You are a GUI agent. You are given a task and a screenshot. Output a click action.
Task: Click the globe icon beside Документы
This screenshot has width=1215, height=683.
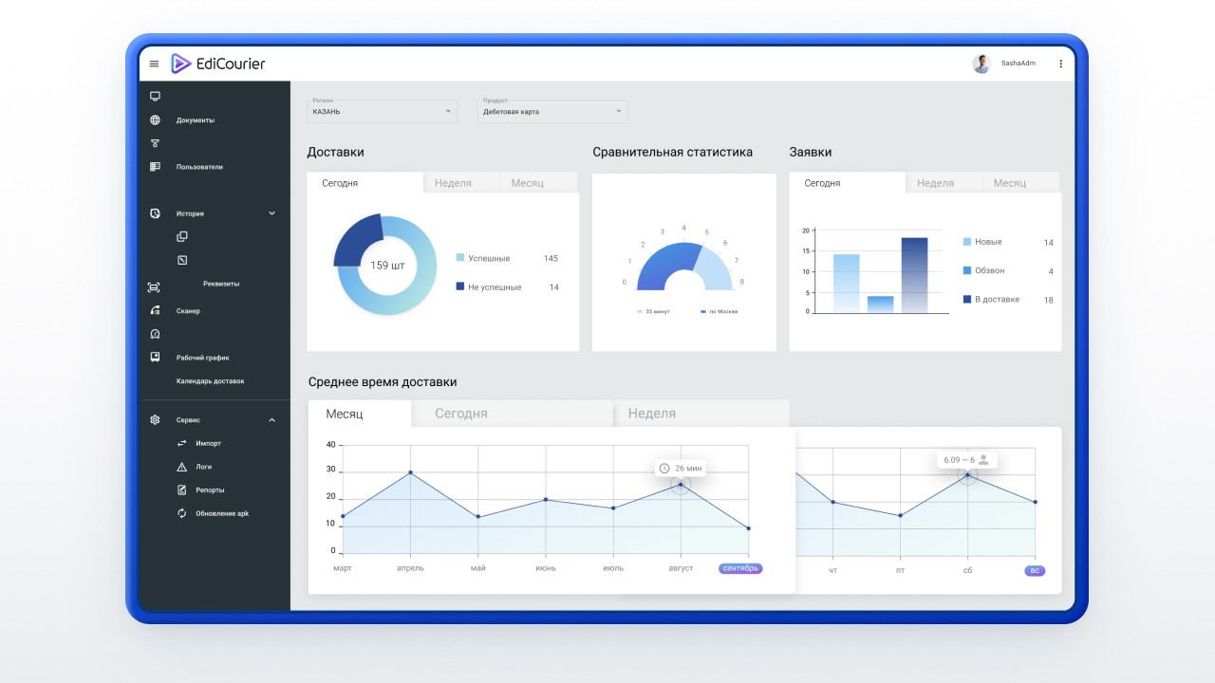(x=155, y=120)
